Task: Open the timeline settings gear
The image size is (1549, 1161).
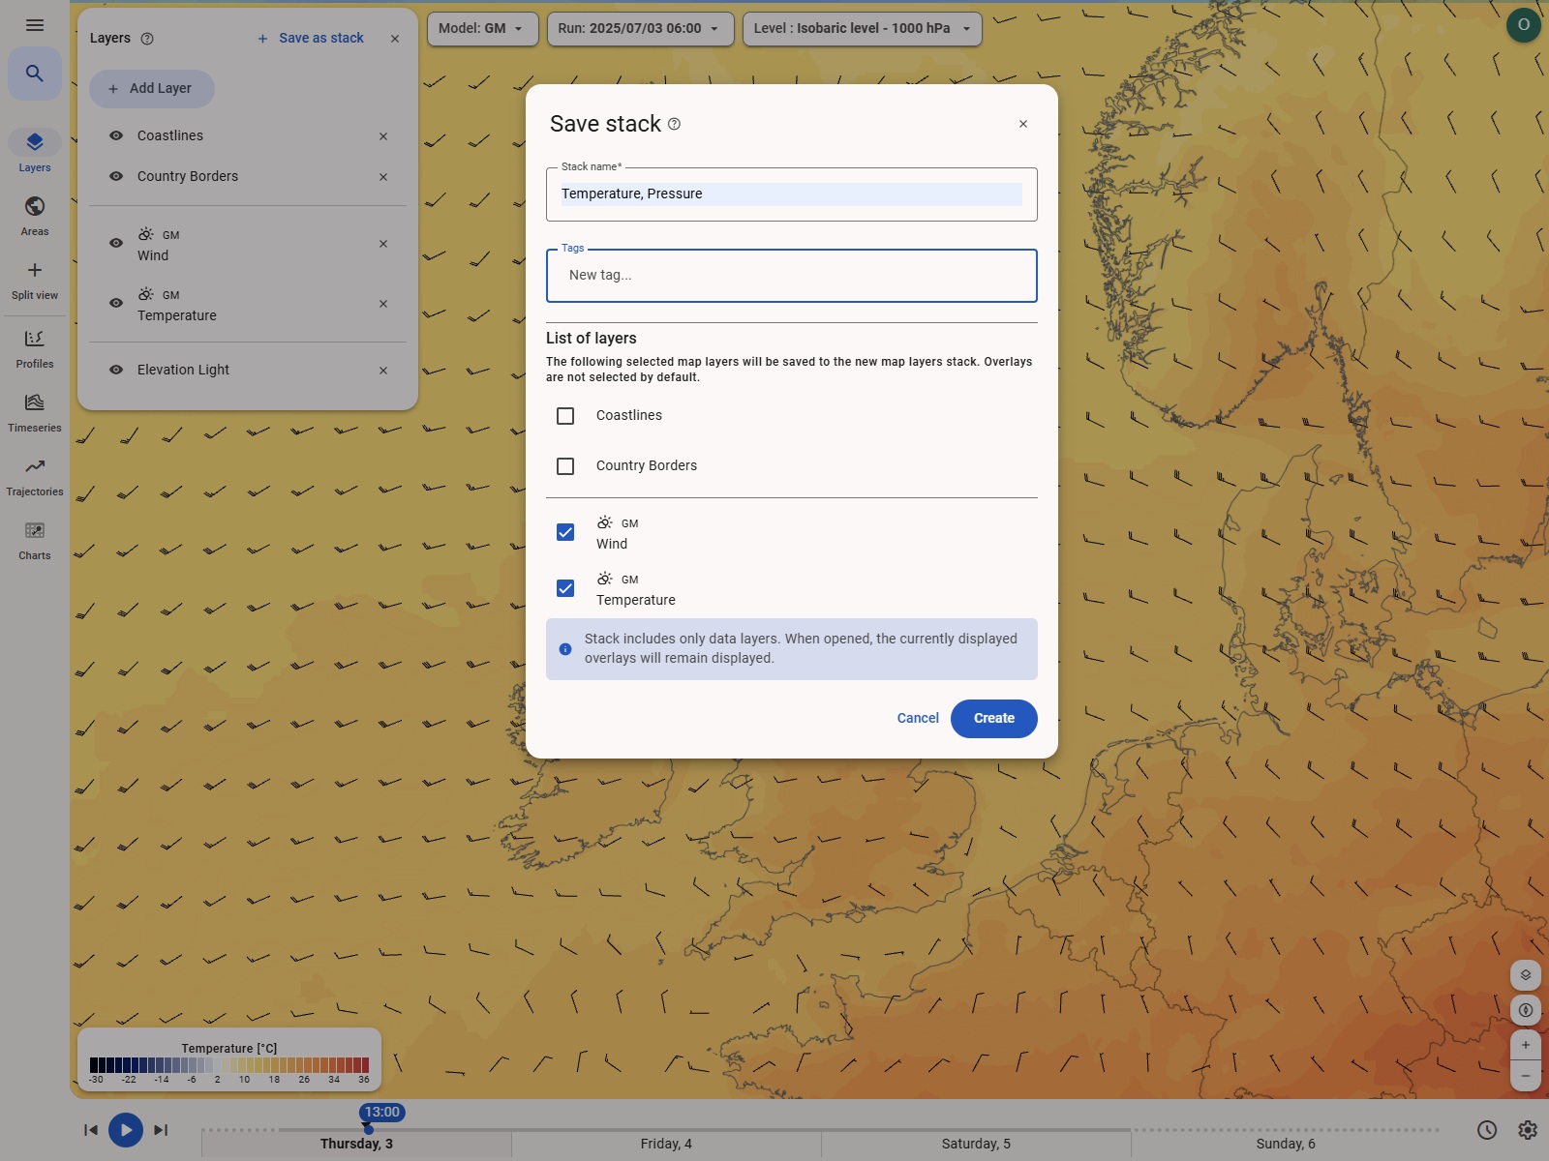Action: click(x=1528, y=1130)
